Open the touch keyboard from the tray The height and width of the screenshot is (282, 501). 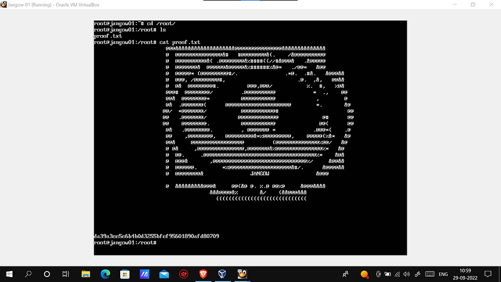tap(429, 274)
